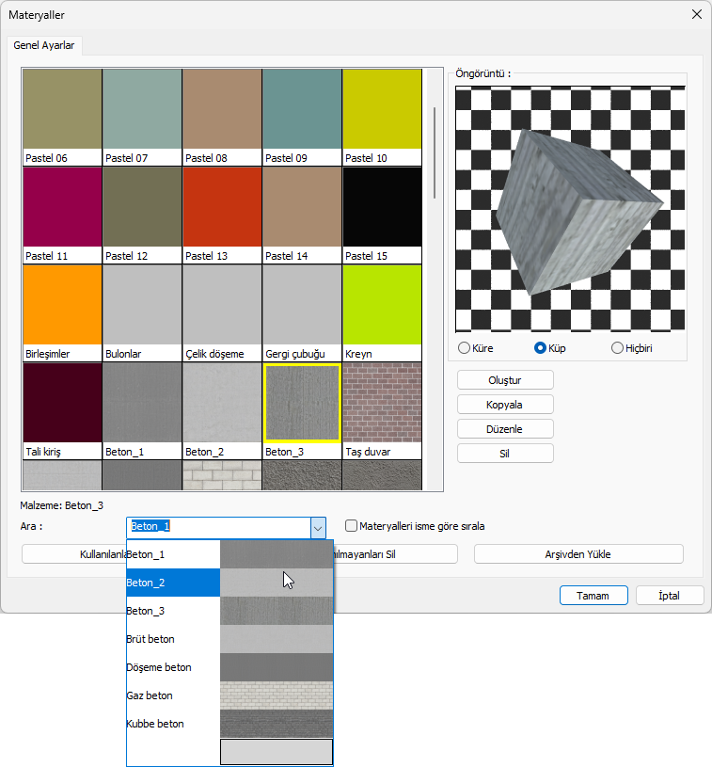Viewport: 712px width, 767px height.
Task: Select the Taş duvar brick material
Action: (382, 403)
